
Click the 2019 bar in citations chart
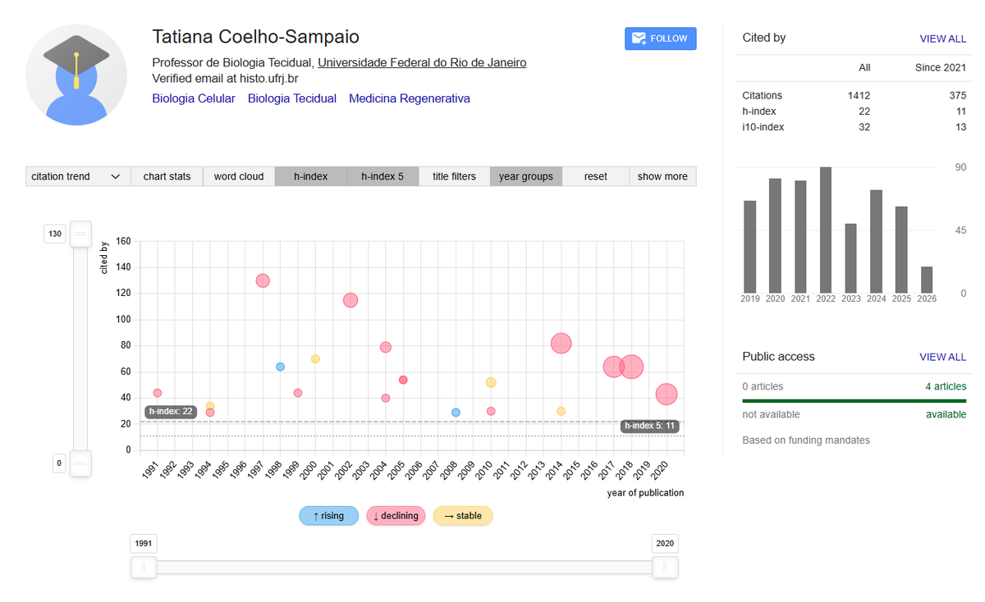pyautogui.click(x=750, y=247)
